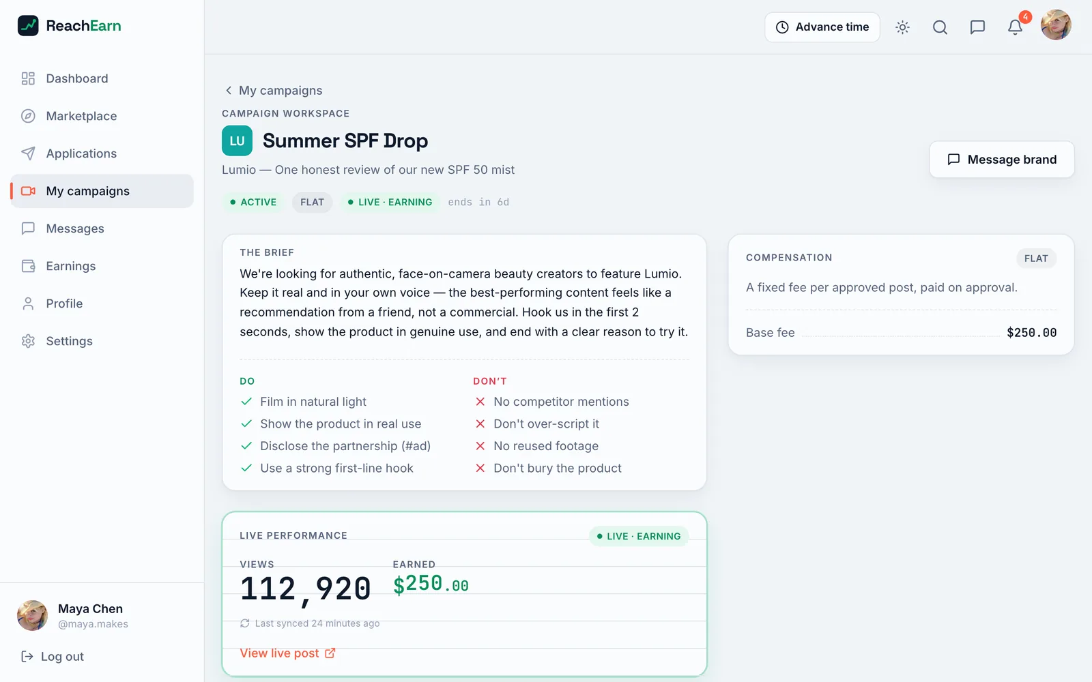Select My campaigns sidebar item
The height and width of the screenshot is (682, 1092).
(x=102, y=191)
